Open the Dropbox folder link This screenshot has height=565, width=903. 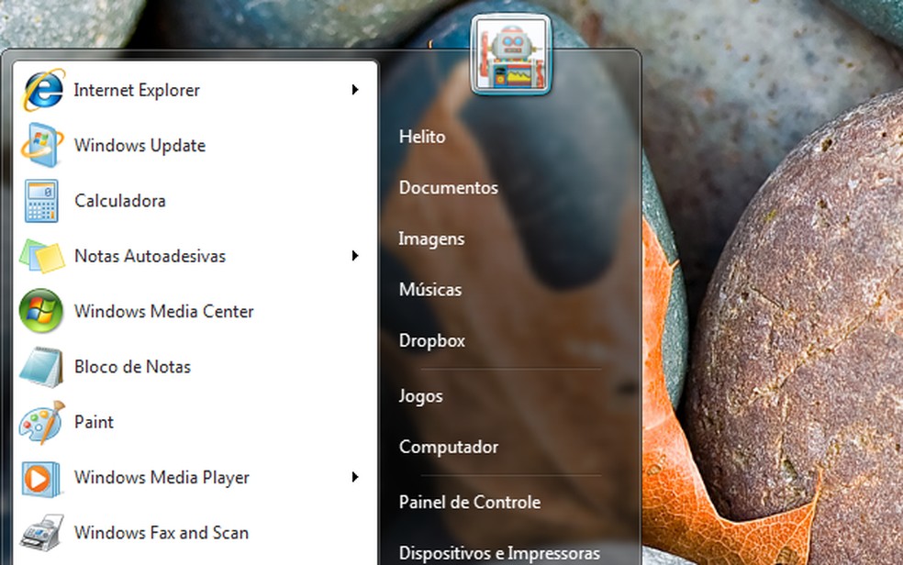[432, 340]
